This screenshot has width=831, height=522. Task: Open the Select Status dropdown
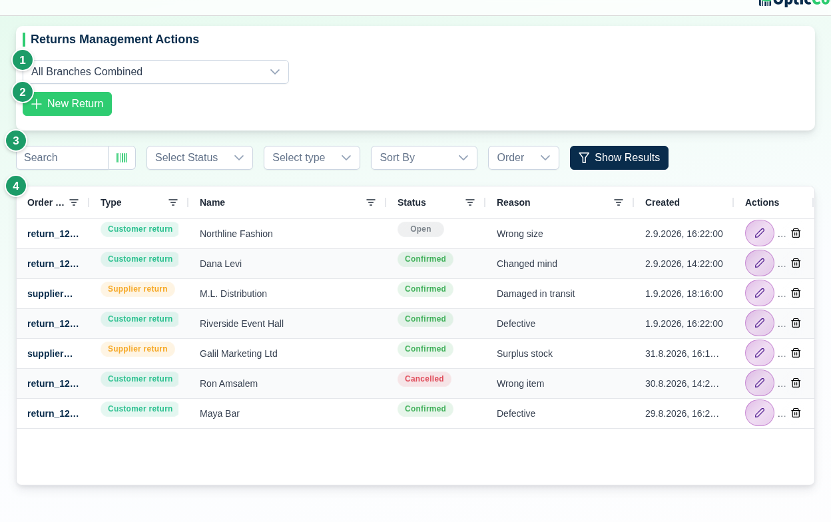200,158
